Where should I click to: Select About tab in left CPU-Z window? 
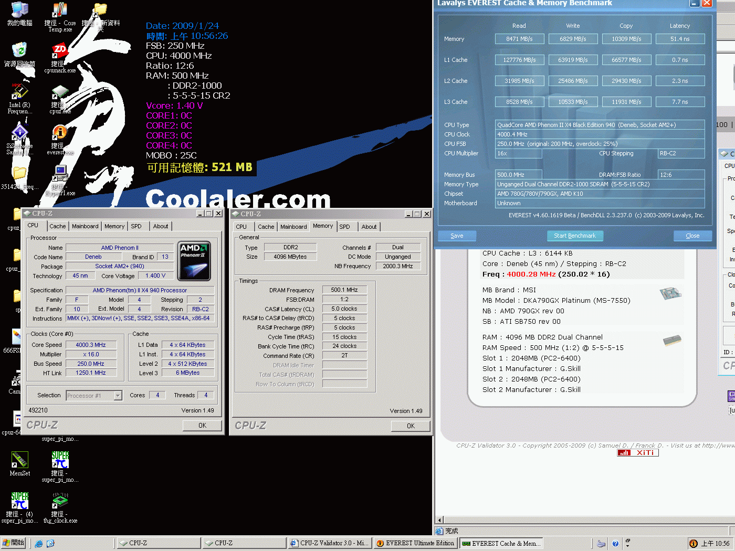[x=161, y=227]
